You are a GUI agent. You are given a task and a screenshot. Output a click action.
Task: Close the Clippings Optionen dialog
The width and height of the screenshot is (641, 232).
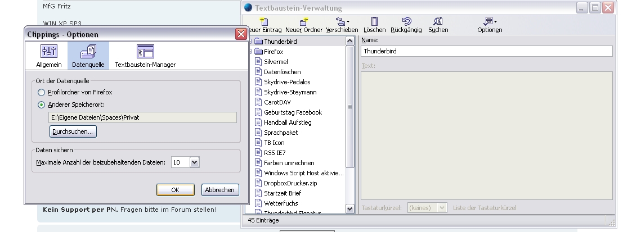click(x=241, y=34)
